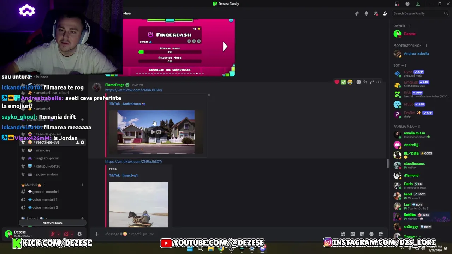Create channel in Membrii category
Image resolution: width=452 pixels, height=254 pixels.
pos(82,185)
